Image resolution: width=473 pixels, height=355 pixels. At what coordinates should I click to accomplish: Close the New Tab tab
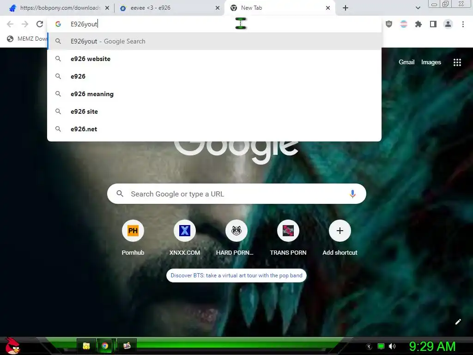tap(328, 8)
